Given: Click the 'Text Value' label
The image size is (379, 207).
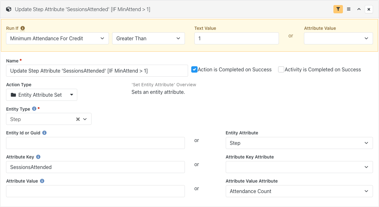Looking at the screenshot, I should click(205, 28).
